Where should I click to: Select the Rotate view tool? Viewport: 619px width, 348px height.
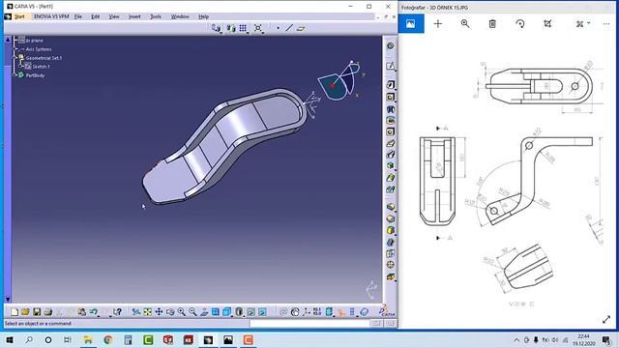pos(170,312)
